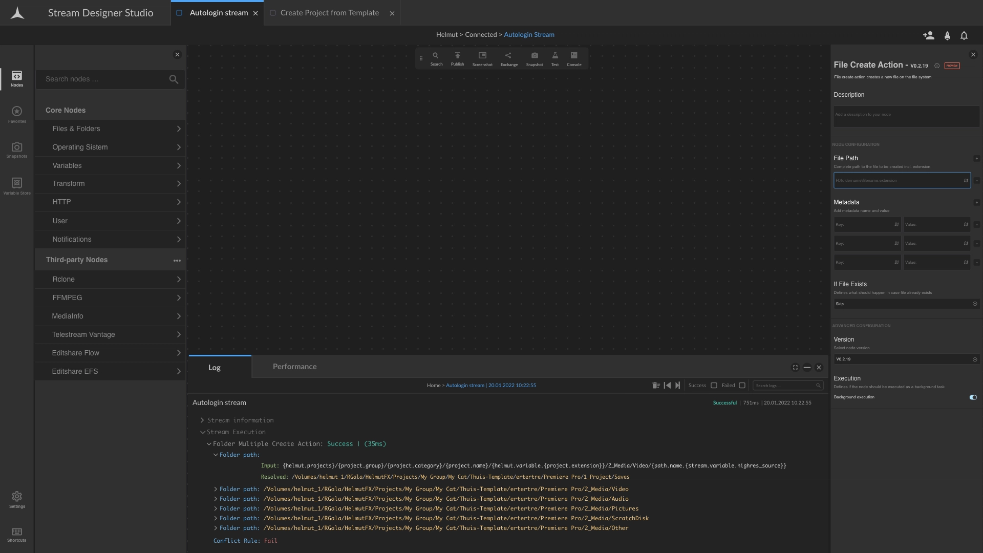Open the If File Exists dropdown
The height and width of the screenshot is (553, 983).
point(906,304)
